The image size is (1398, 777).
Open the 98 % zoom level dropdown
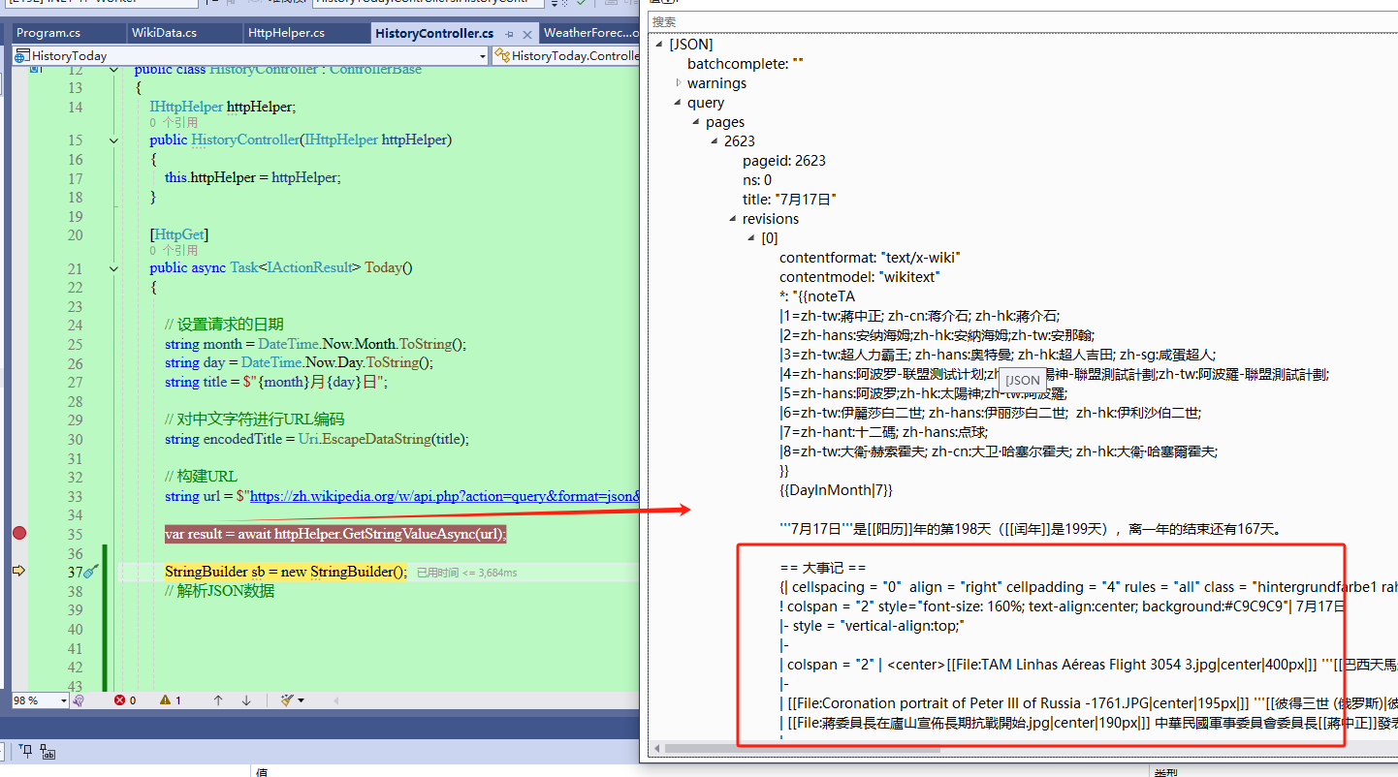(64, 699)
